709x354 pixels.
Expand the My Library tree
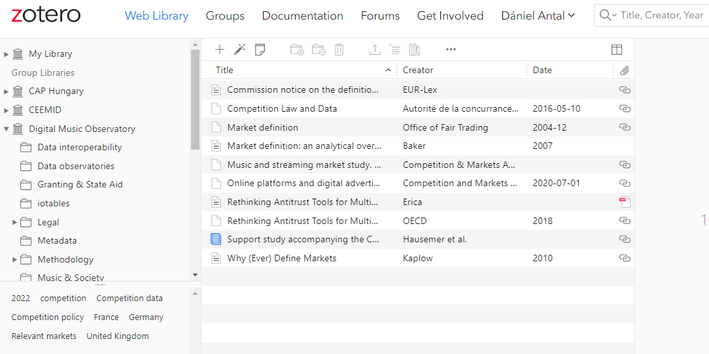7,54
